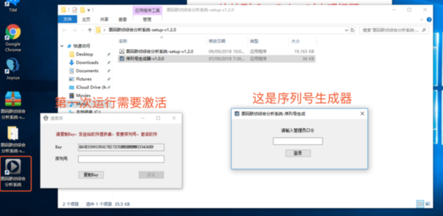
Task: Switch to the 查看 ribbon tab
Action: [x=123, y=19]
